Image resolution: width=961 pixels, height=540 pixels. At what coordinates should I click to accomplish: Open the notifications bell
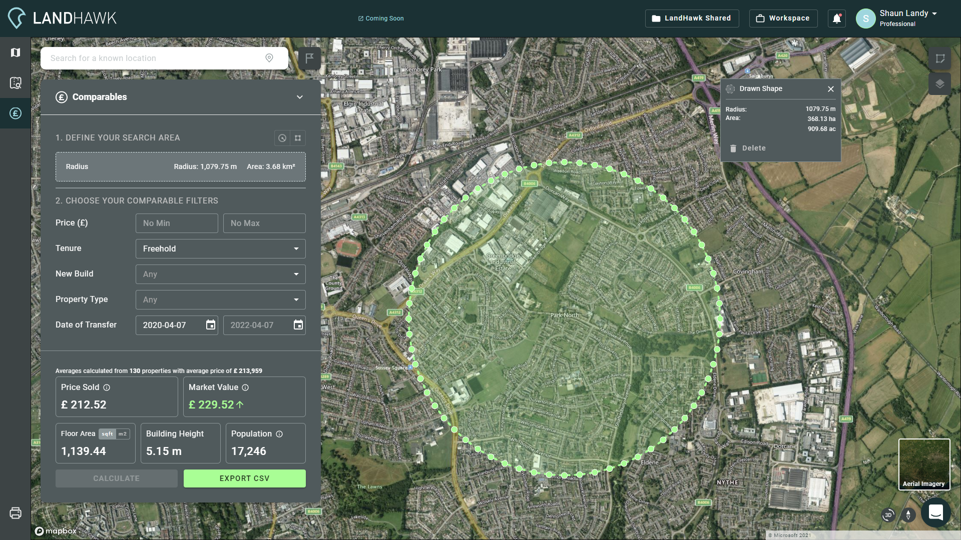tap(836, 18)
